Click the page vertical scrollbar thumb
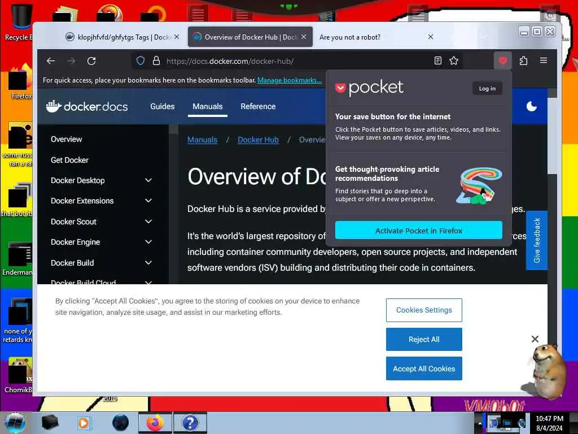Viewport: 578px width, 434px height. click(x=552, y=134)
